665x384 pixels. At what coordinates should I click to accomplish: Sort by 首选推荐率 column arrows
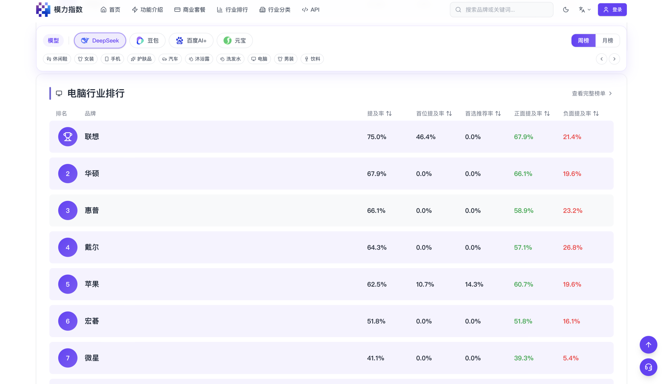pyautogui.click(x=498, y=114)
